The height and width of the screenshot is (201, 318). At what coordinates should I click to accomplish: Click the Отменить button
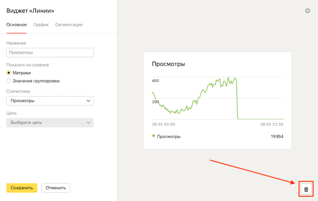click(56, 188)
